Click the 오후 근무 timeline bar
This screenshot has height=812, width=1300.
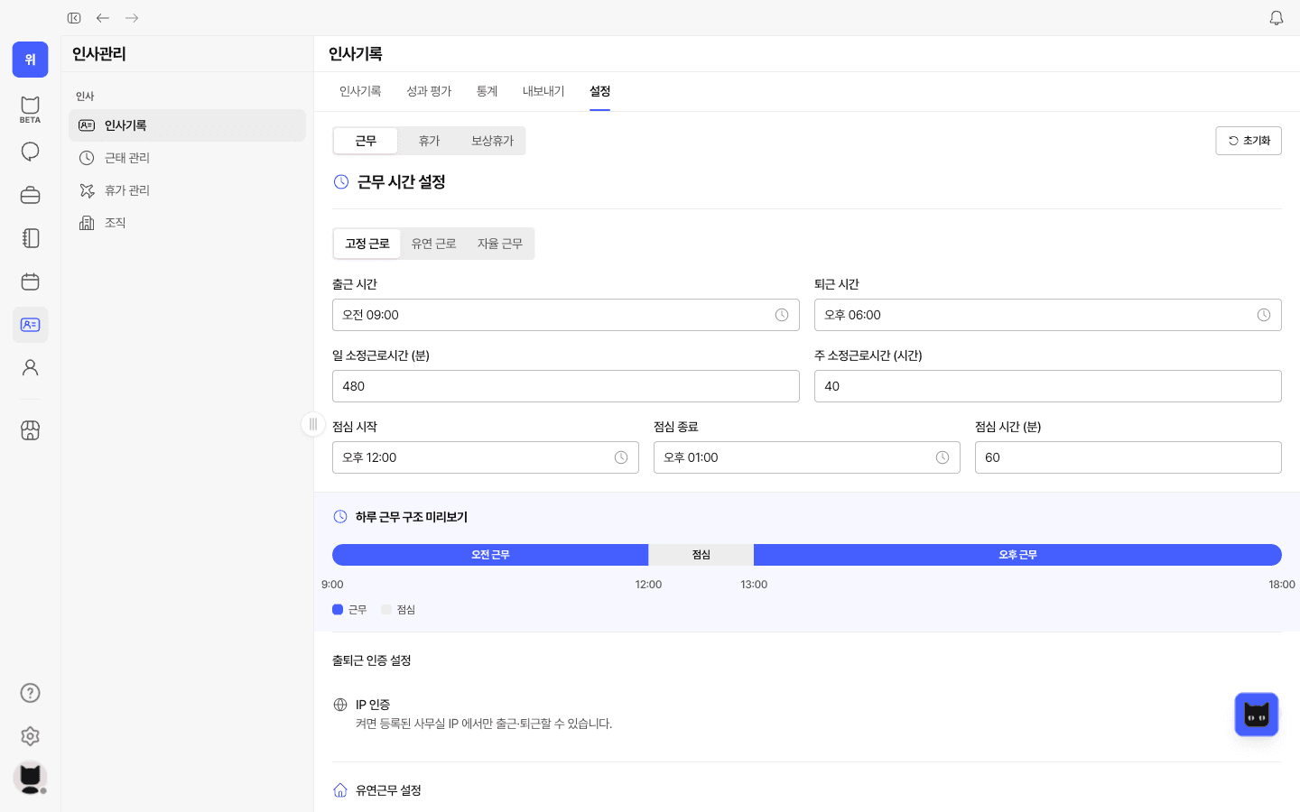click(1017, 555)
